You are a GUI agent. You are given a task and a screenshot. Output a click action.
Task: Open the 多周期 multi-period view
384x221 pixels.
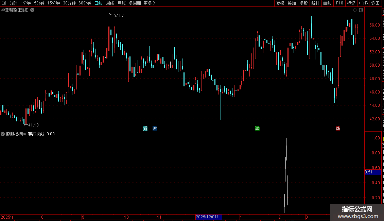point(135,3)
